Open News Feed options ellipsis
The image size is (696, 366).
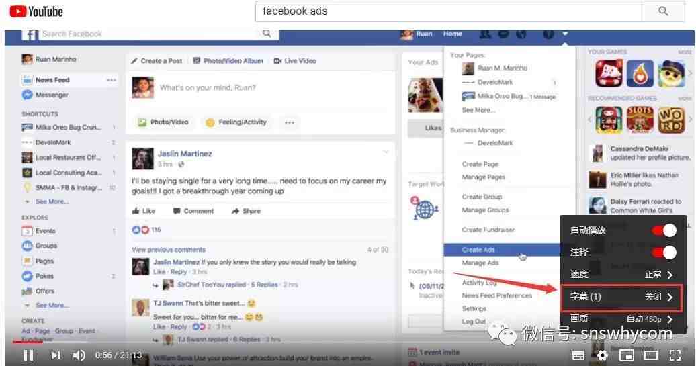point(112,80)
